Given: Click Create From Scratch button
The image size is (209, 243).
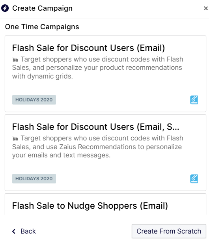Looking at the screenshot, I should point(169,231).
